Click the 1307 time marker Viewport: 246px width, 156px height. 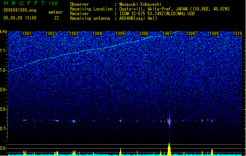click(167, 34)
